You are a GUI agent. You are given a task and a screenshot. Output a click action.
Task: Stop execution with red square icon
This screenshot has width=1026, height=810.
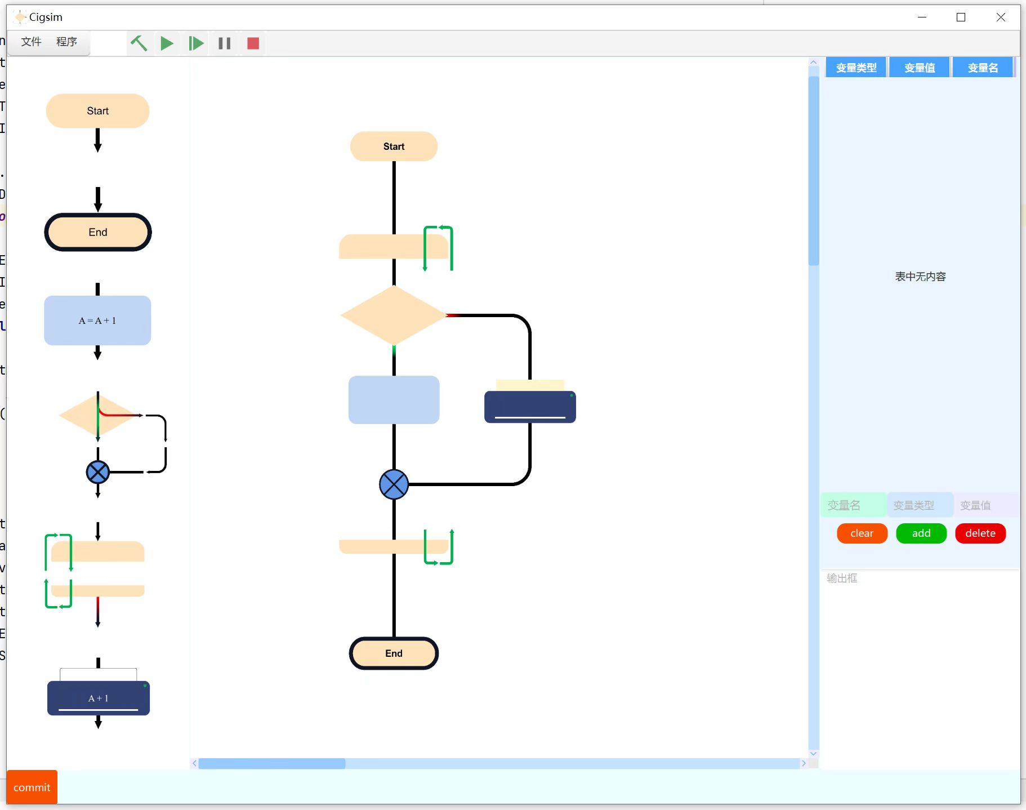(x=253, y=43)
